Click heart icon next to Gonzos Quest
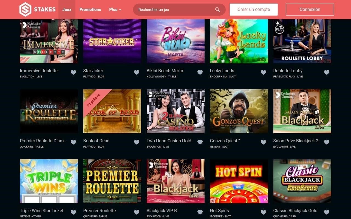Image resolution: width=351 pixels, height=219 pixels. 263,142
